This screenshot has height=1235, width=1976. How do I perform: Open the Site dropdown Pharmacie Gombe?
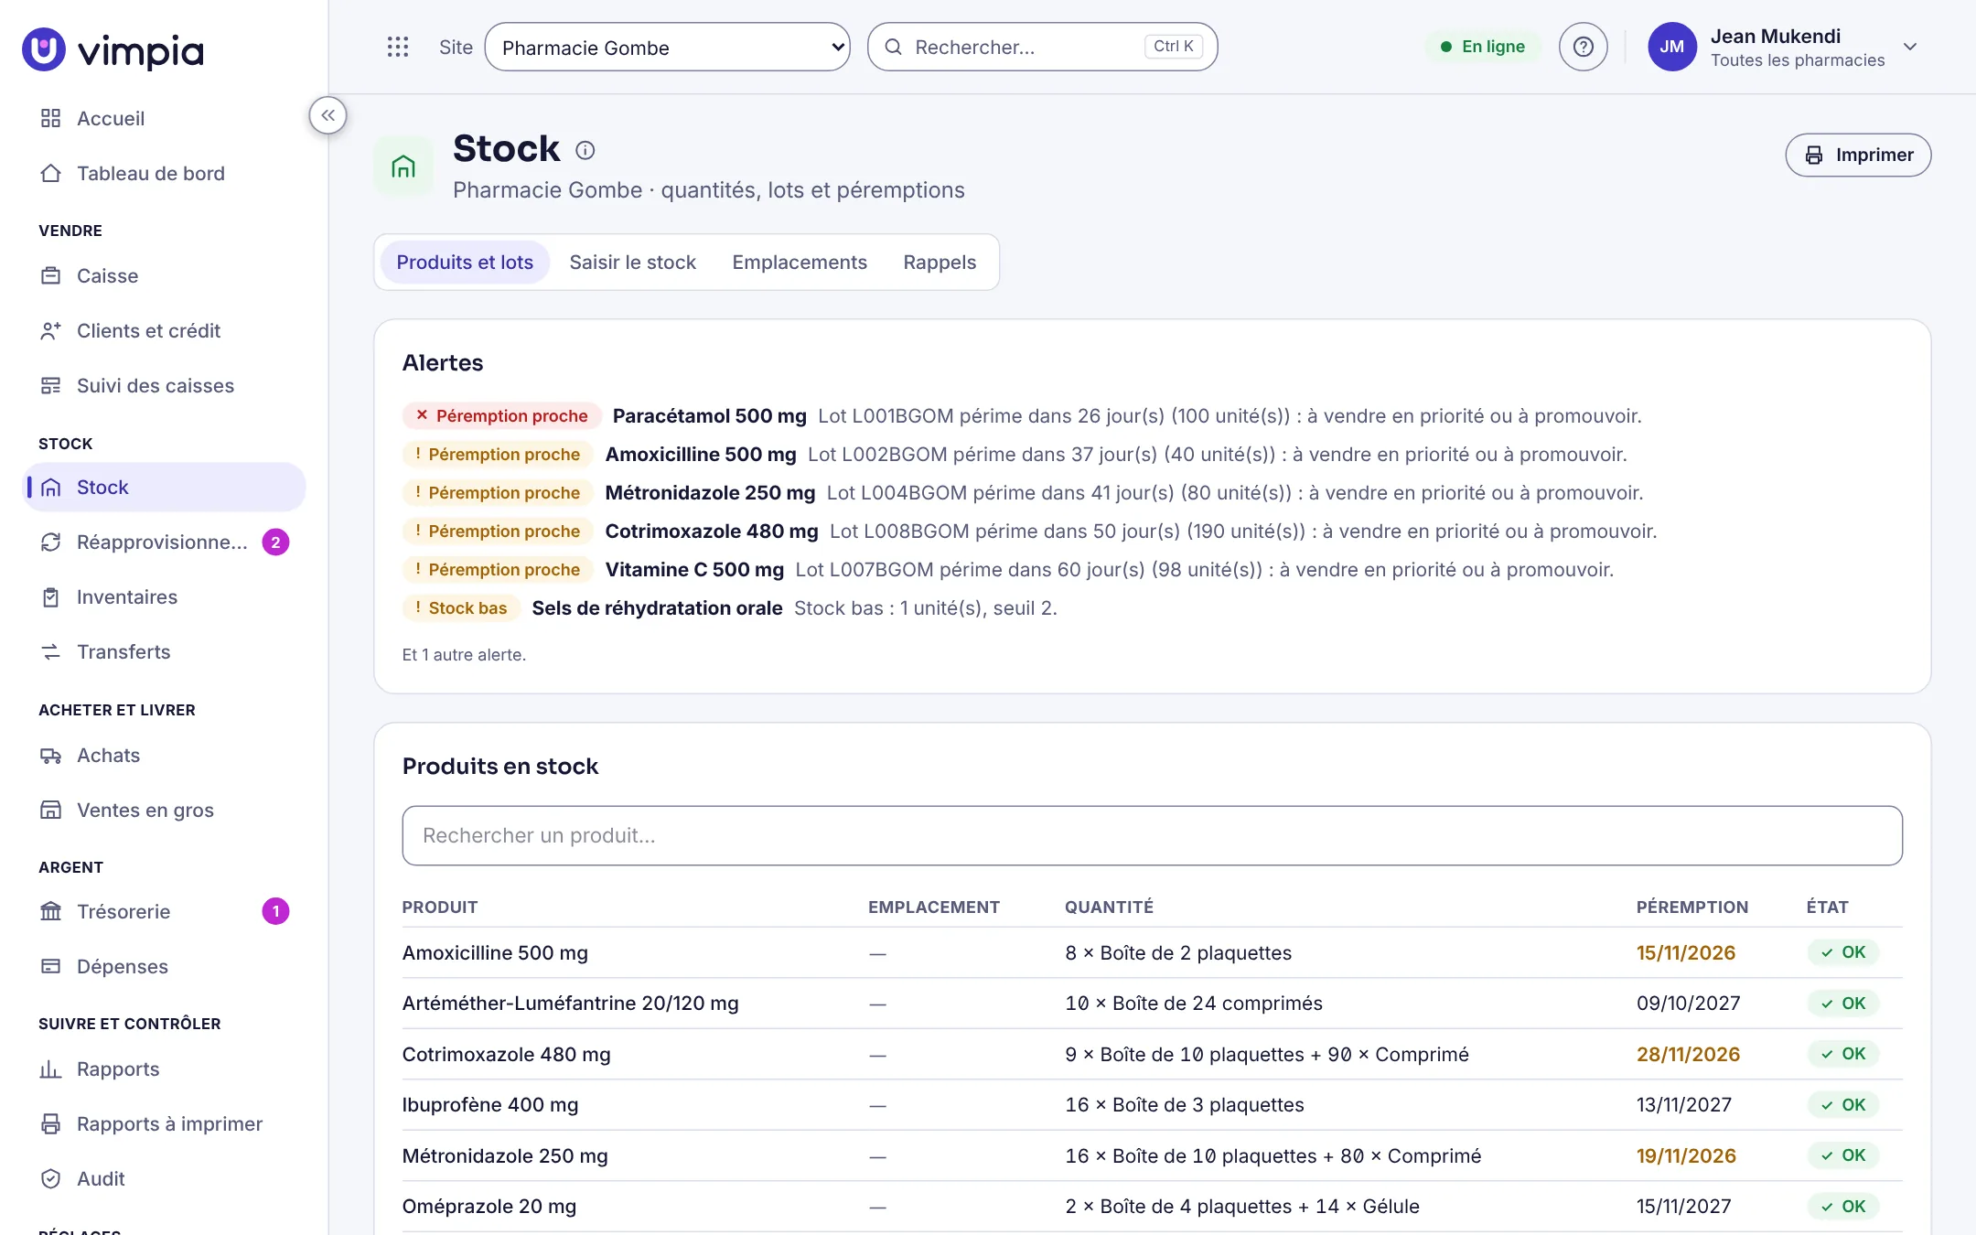(667, 47)
